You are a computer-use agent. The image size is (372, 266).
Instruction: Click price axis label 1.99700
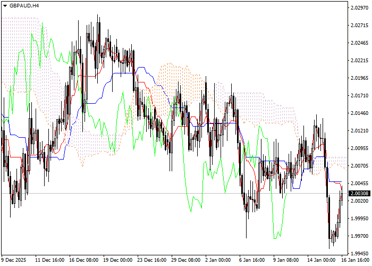pyautogui.click(x=360, y=236)
